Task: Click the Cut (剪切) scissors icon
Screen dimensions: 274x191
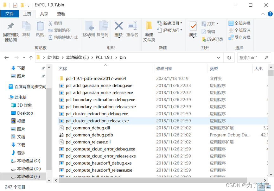Action: (x=50, y=23)
